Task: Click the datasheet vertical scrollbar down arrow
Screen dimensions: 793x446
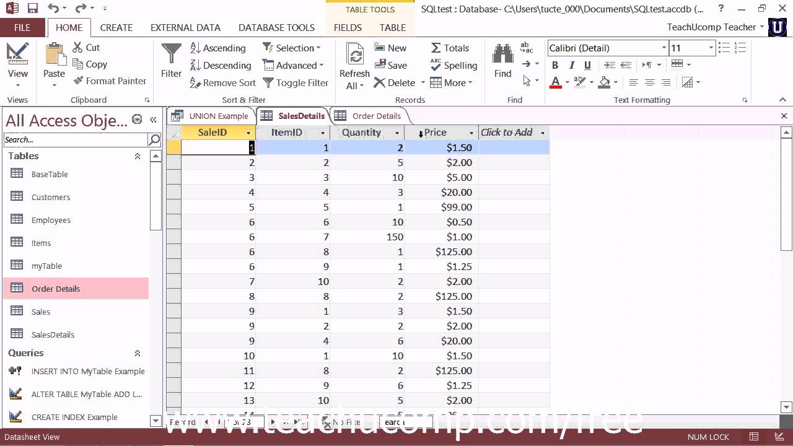Action: 787,407
